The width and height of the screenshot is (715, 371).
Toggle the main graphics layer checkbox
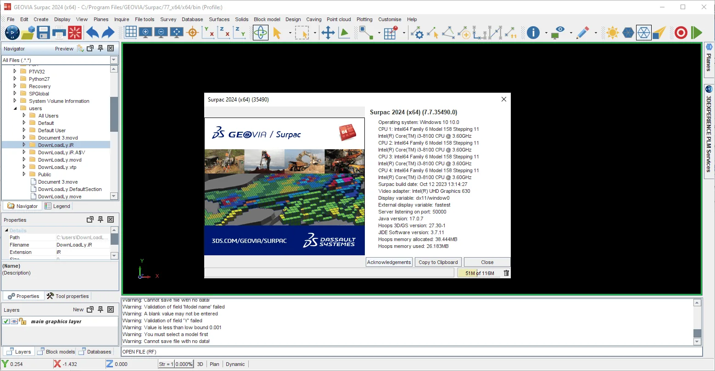tap(6, 321)
